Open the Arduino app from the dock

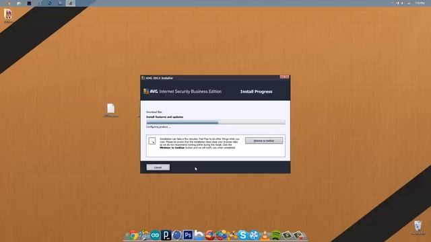coord(155,235)
